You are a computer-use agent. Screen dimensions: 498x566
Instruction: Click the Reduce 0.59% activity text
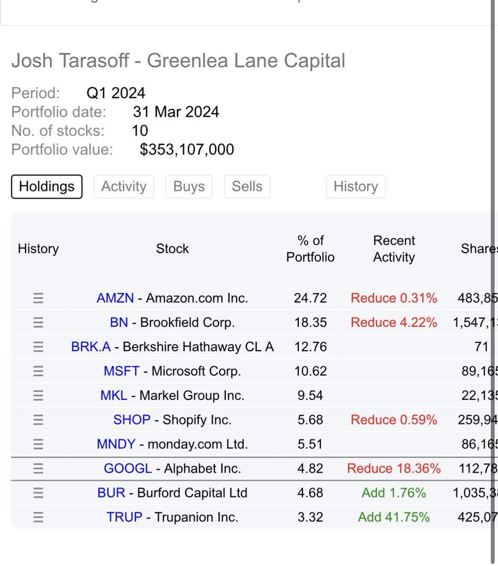(x=394, y=420)
